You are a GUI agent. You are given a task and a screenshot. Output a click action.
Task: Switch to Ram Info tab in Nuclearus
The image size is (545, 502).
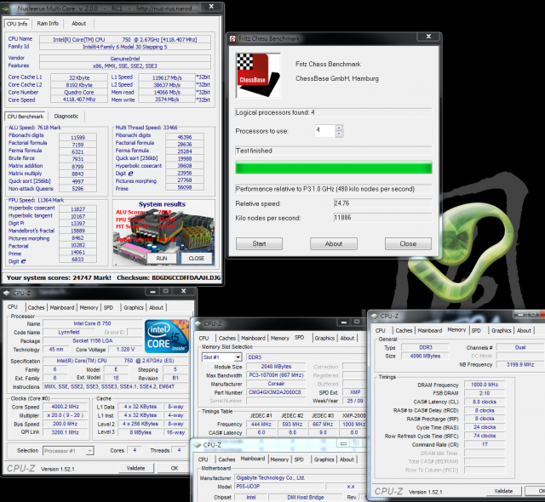48,24
